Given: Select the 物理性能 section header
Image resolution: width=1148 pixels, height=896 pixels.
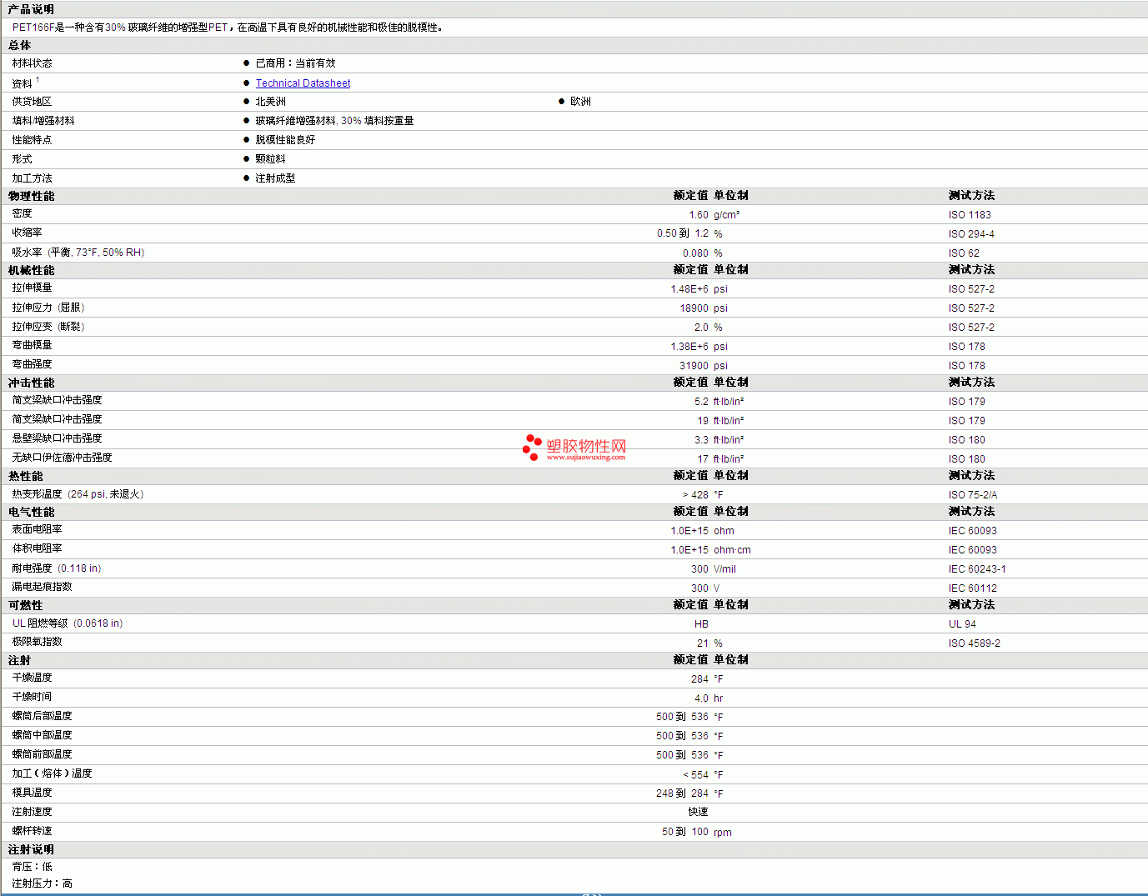Looking at the screenshot, I should [x=31, y=196].
